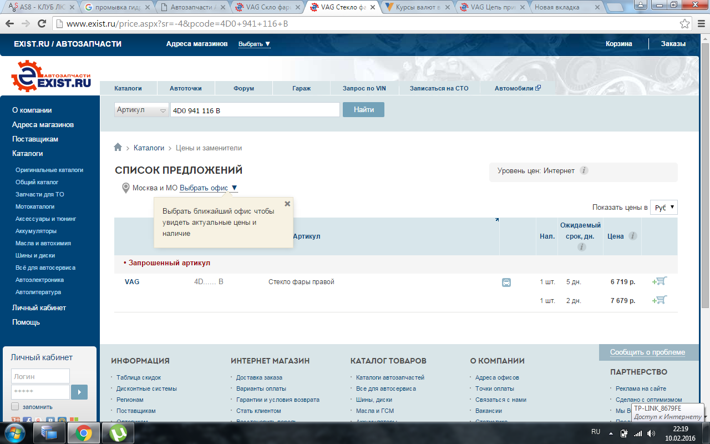The height and width of the screenshot is (444, 710).
Task: Show info icon next to Уровень цен
Action: tap(584, 170)
